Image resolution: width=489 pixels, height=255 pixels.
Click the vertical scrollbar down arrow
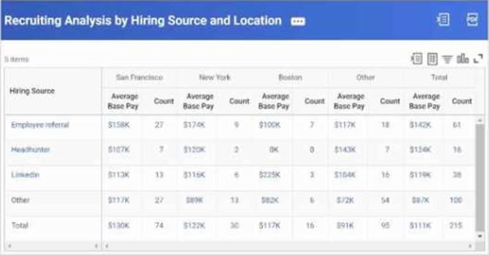tap(479, 236)
